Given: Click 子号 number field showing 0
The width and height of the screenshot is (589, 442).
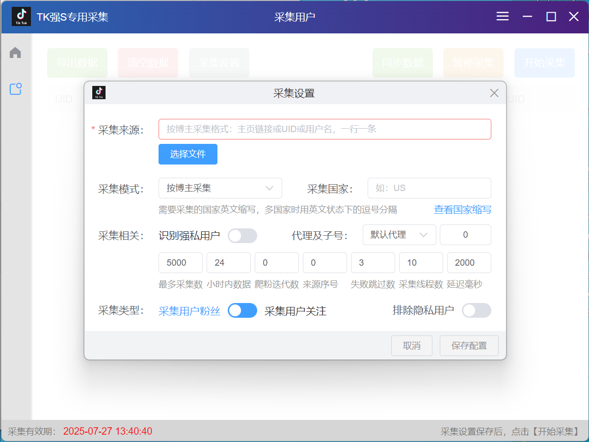Looking at the screenshot, I should coord(465,235).
